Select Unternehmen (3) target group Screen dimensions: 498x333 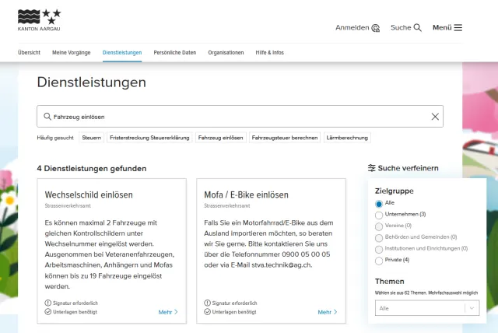click(379, 214)
